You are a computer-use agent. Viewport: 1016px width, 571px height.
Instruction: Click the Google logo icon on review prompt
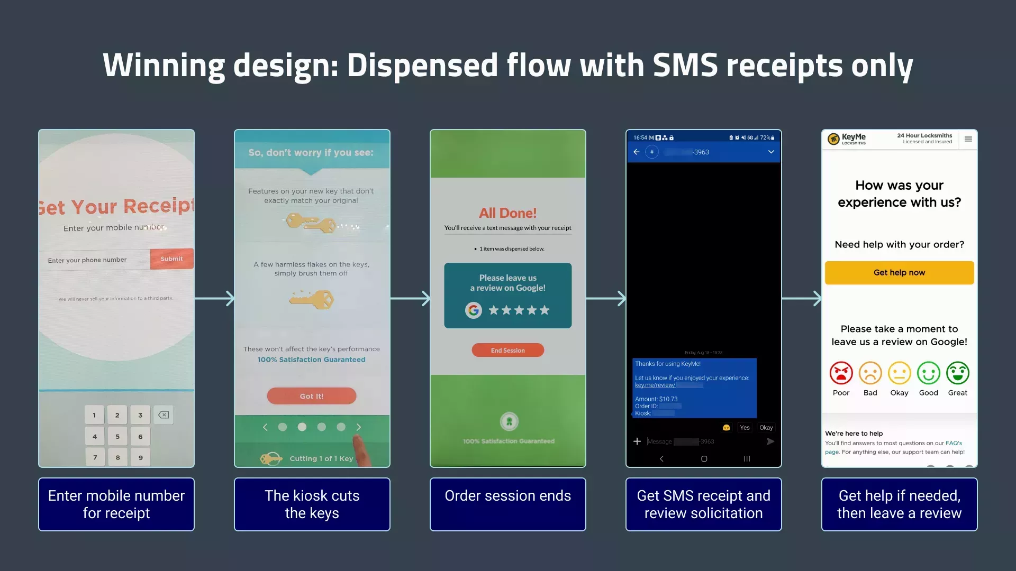(473, 309)
